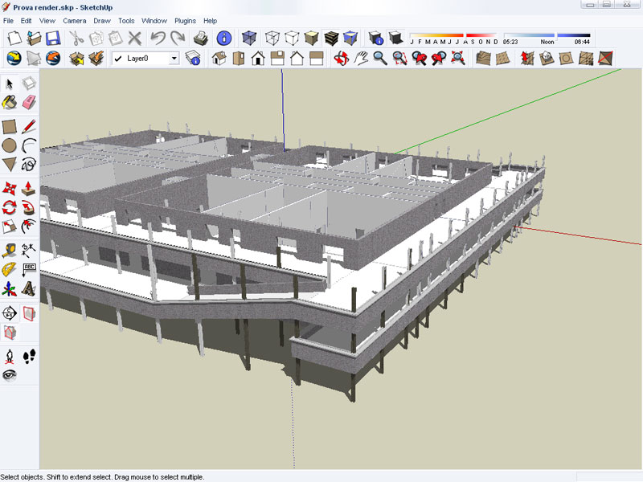The image size is (643, 482).
Task: Choose the Orbit camera tool
Action: click(341, 58)
